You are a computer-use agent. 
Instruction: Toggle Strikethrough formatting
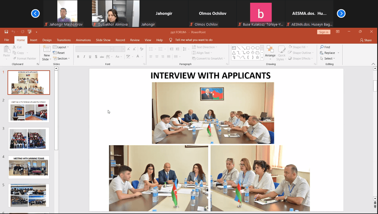coord(102,57)
